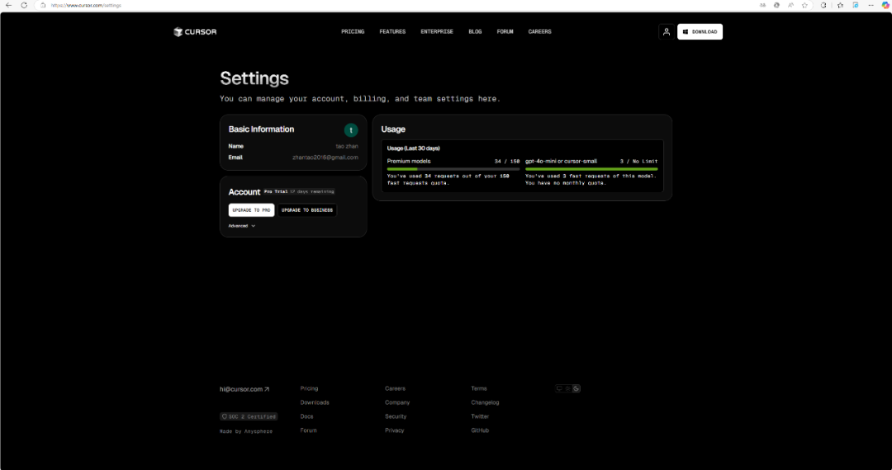Open the Pricing nav item
892x470 pixels.
(353, 32)
